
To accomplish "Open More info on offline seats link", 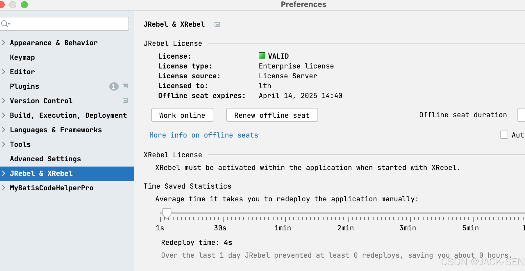I will pos(204,135).
